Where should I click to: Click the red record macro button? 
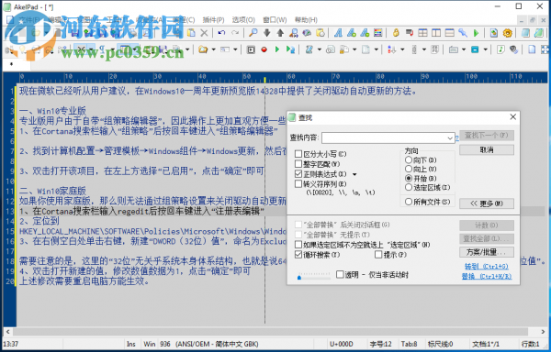click(264, 49)
